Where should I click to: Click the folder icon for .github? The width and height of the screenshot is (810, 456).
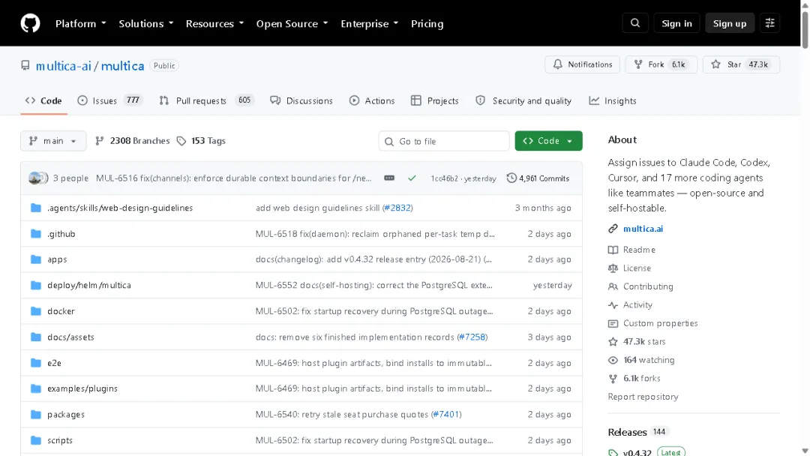tap(36, 234)
